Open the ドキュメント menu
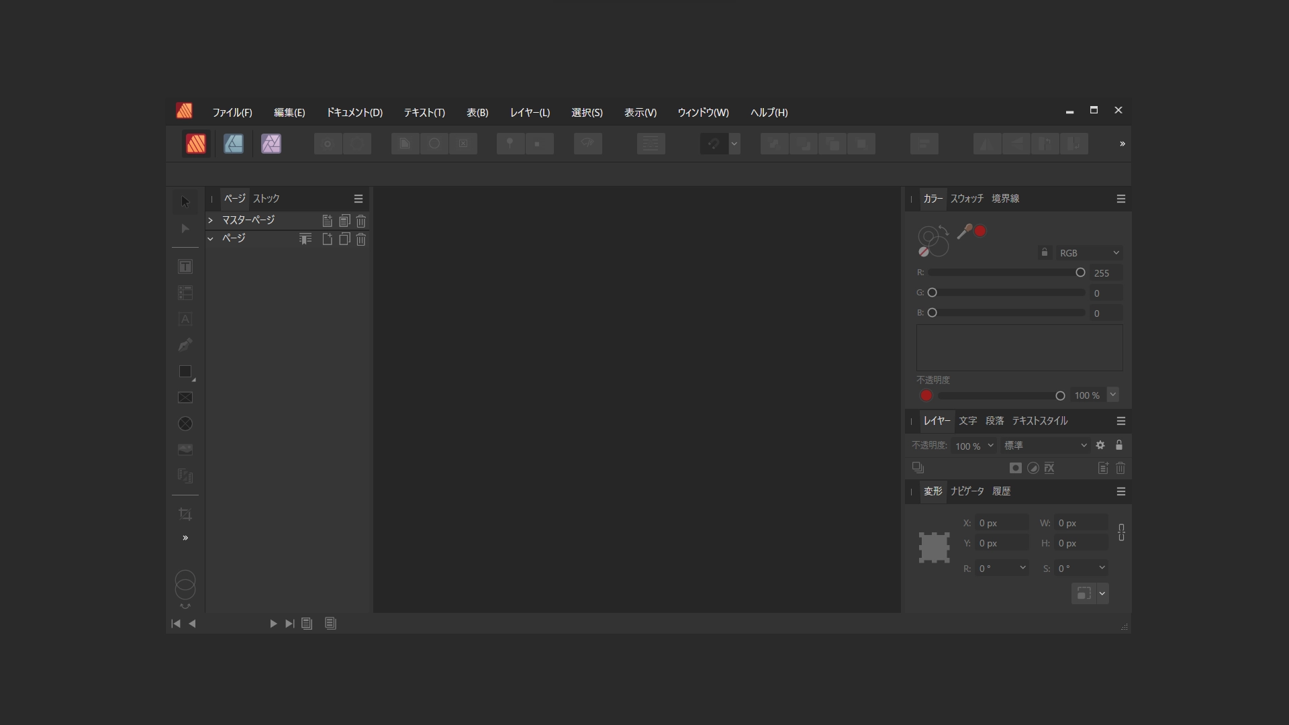 click(354, 113)
